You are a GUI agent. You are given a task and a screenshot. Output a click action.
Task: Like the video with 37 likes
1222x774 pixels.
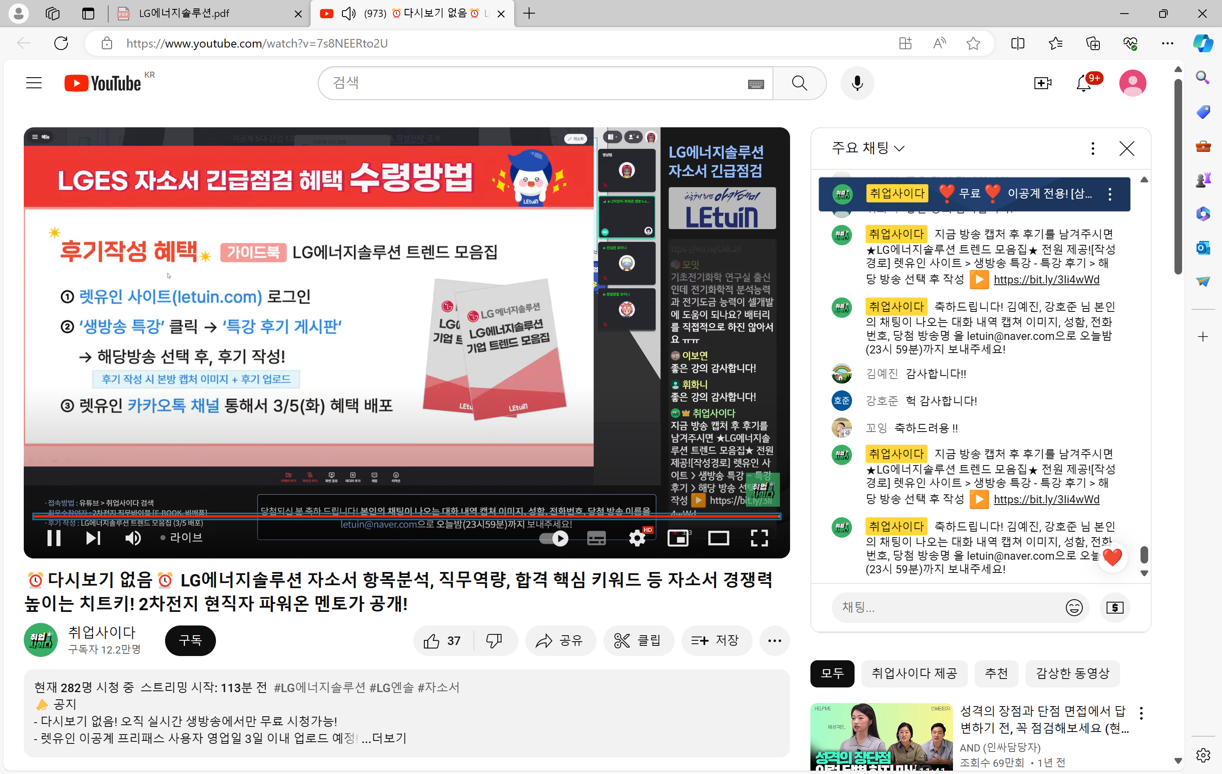point(443,641)
